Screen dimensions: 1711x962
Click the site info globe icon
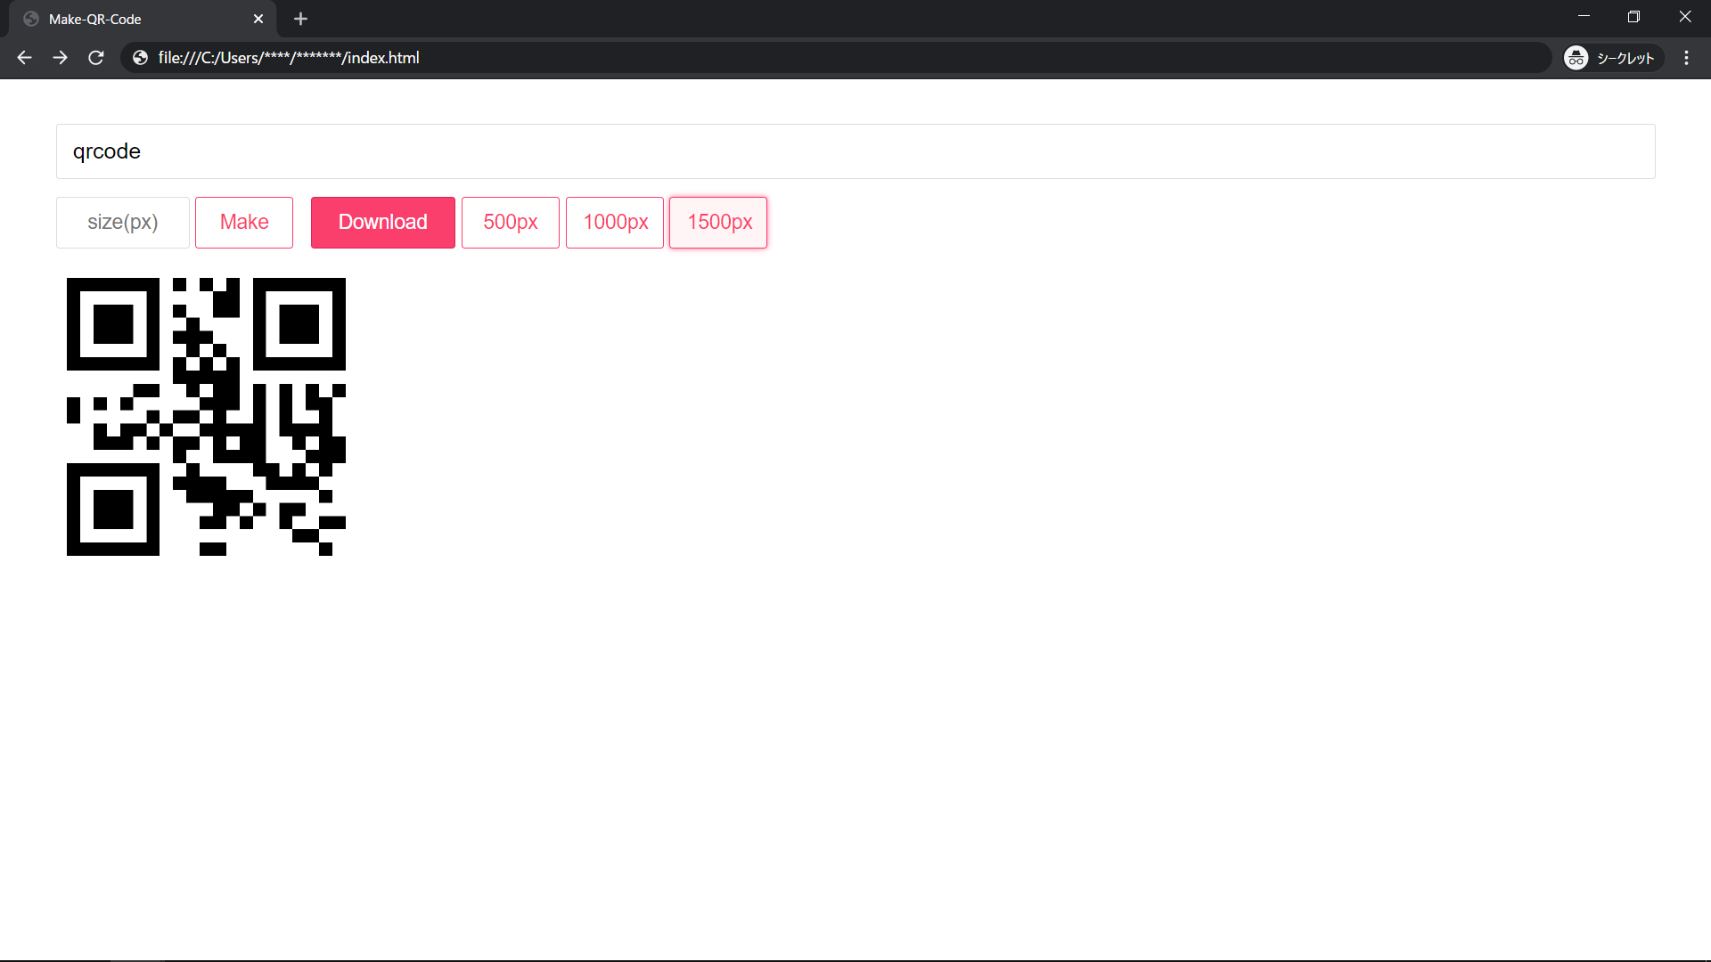tap(140, 58)
